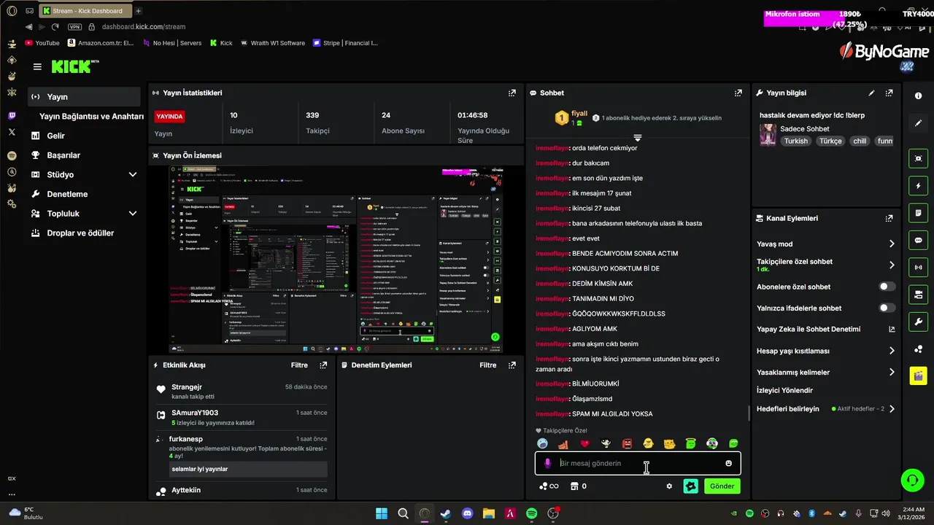Image resolution: width=934 pixels, height=525 pixels.
Task: Toggle the channel actions widget icon in the right rail
Action: [x=918, y=295]
